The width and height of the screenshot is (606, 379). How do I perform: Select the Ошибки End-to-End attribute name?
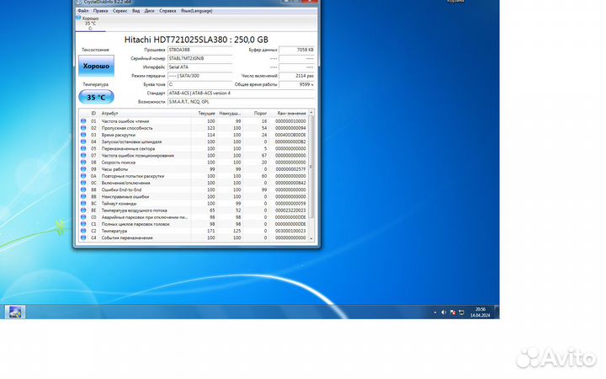(x=122, y=189)
